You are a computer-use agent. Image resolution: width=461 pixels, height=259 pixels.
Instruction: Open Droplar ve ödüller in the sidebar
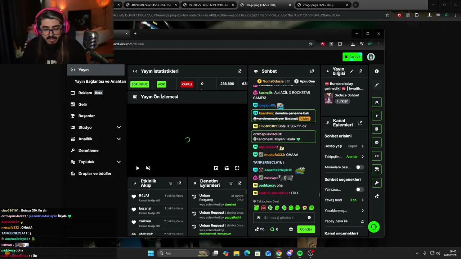[96, 173]
